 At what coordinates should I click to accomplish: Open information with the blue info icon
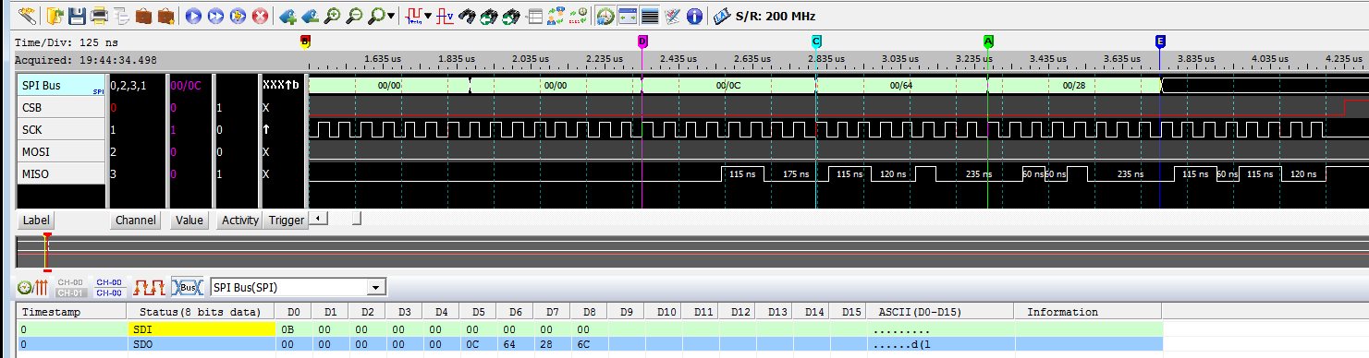[x=694, y=16]
